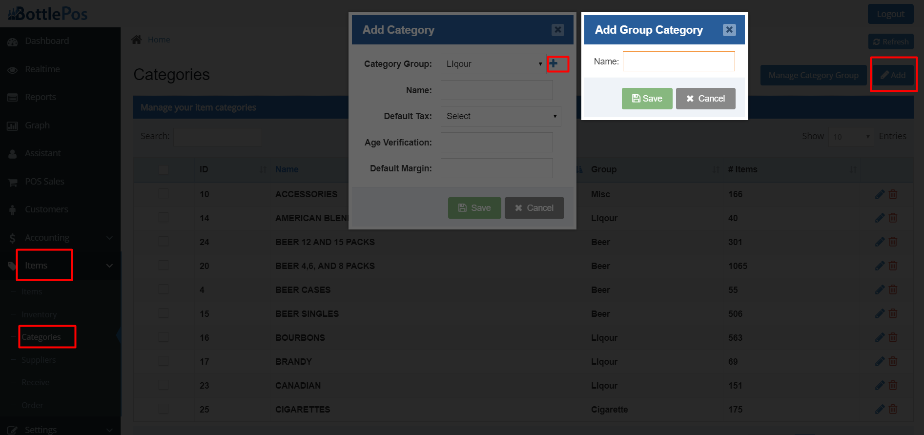Delete BRANDY with its trash icon
Image resolution: width=924 pixels, height=435 pixels.
[x=893, y=361]
